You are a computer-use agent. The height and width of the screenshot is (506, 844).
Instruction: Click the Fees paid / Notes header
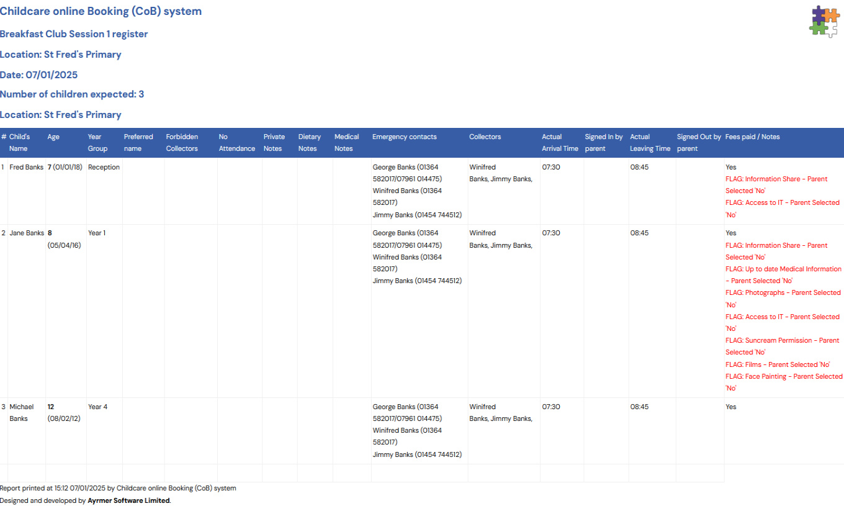coord(752,137)
